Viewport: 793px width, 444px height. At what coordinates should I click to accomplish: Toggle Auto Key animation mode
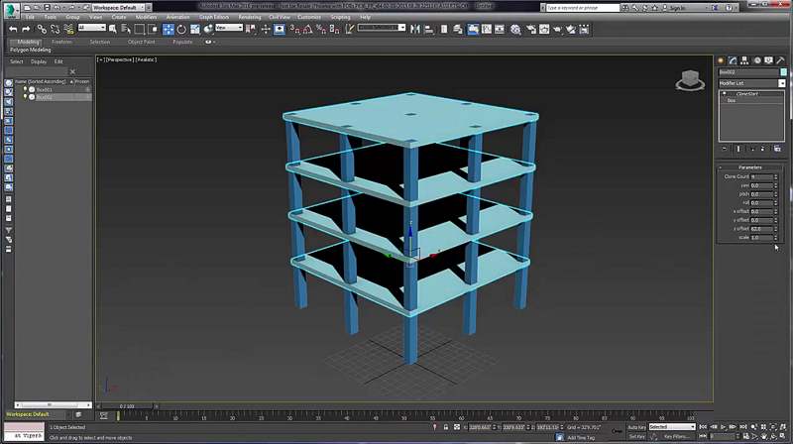(637, 427)
